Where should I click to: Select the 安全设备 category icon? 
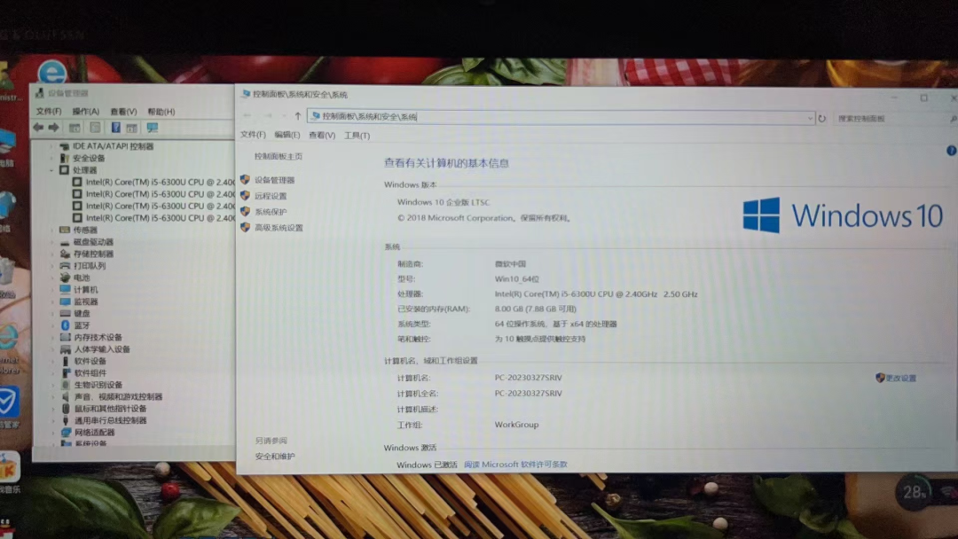(64, 158)
